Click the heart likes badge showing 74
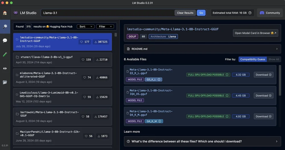This screenshot has height=150, width=285. tap(87, 77)
